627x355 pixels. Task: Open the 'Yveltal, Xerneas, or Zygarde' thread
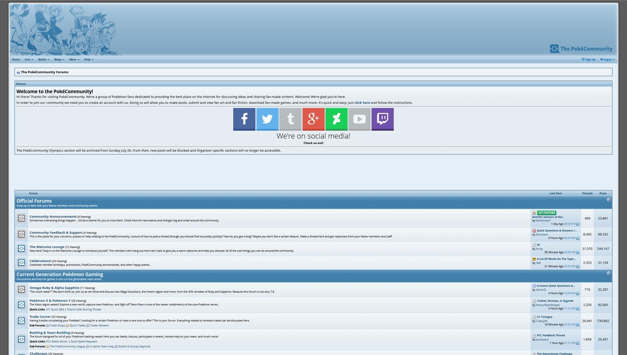coord(555,301)
